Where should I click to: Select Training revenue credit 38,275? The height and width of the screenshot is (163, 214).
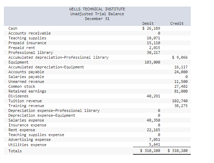tap(181, 106)
